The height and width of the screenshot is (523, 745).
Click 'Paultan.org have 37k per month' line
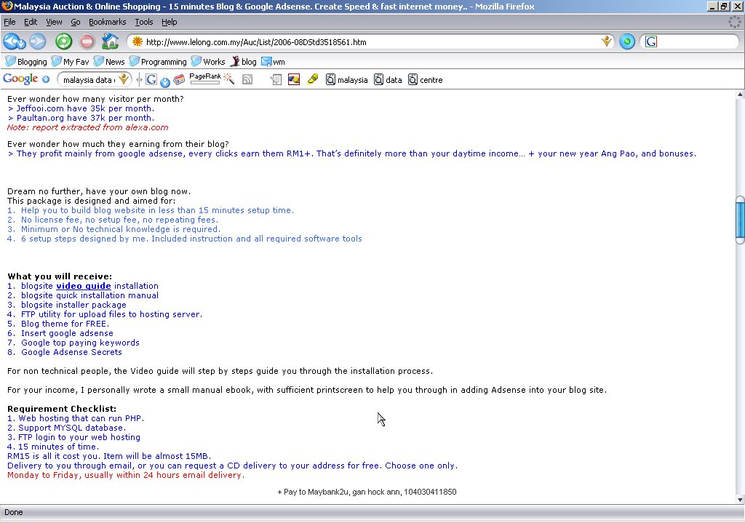(81, 118)
